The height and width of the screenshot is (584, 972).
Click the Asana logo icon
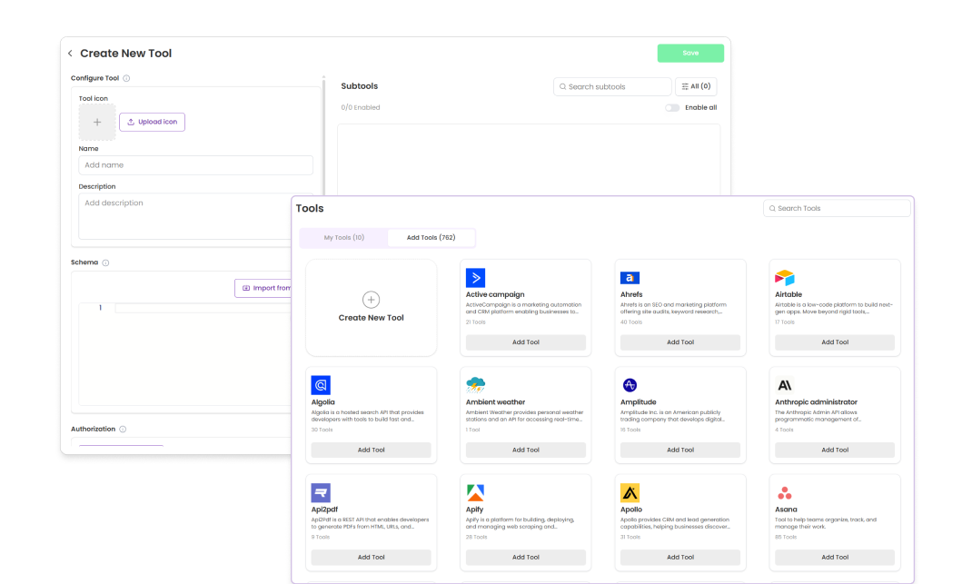(785, 493)
